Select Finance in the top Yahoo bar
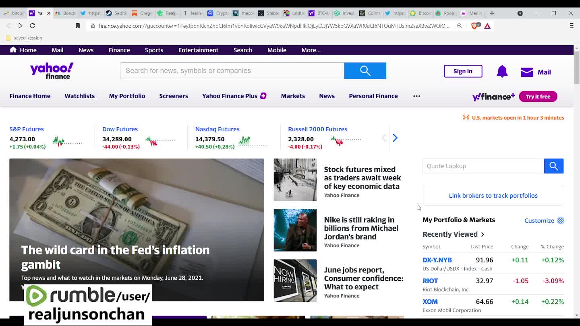This screenshot has height=326, width=580. pos(119,50)
